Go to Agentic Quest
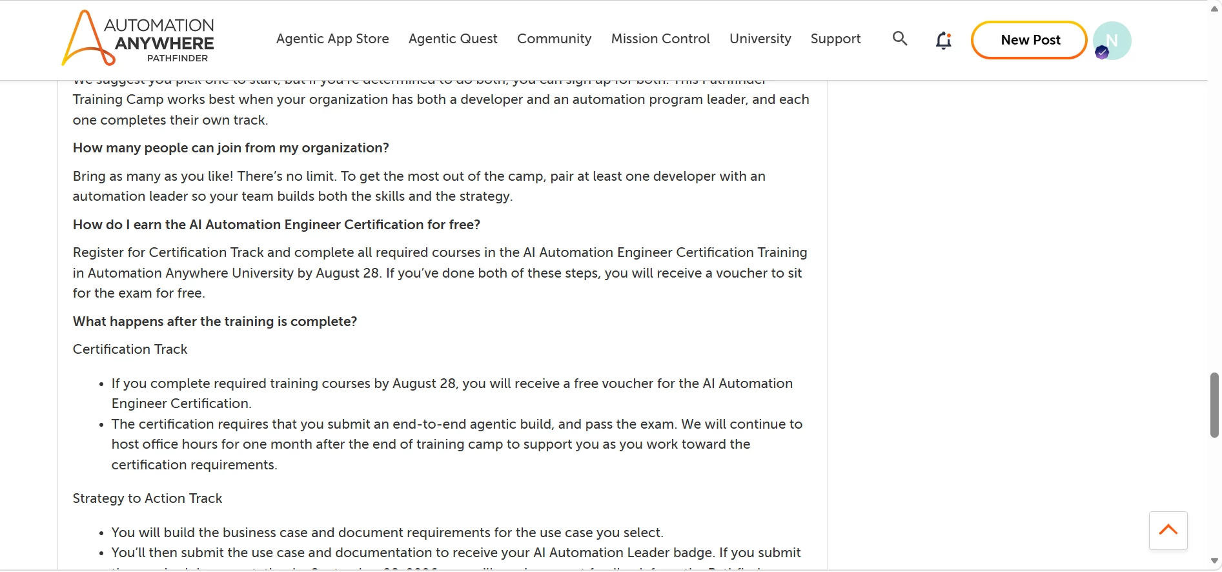This screenshot has width=1222, height=572. pos(453,39)
